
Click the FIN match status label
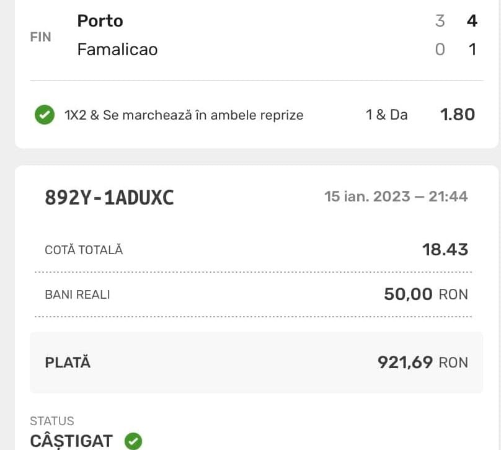tap(40, 37)
